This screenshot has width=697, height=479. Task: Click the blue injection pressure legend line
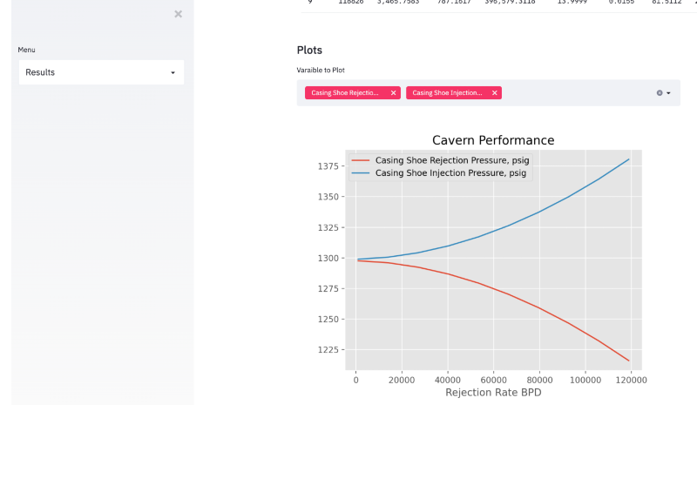click(x=359, y=173)
